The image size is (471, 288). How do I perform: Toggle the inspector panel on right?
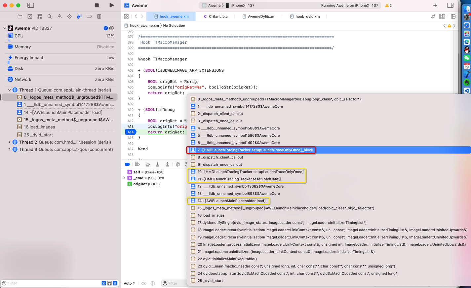[450, 6]
